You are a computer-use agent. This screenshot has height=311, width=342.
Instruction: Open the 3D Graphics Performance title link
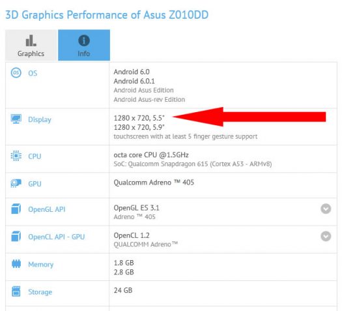(107, 15)
